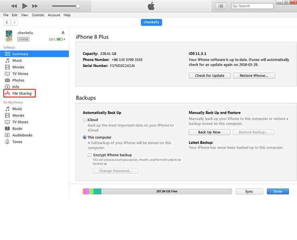This screenshot has width=297, height=240.
Task: Click the light green storage bar segment
Action: (91, 191)
